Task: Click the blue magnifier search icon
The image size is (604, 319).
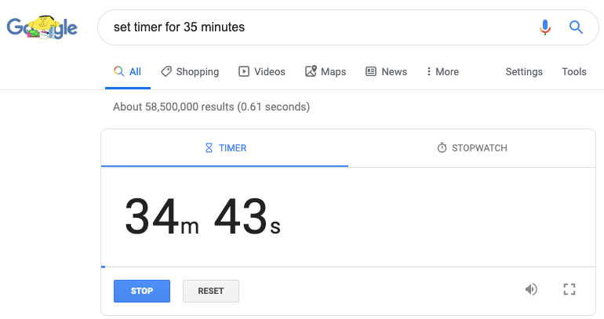Action: (576, 27)
